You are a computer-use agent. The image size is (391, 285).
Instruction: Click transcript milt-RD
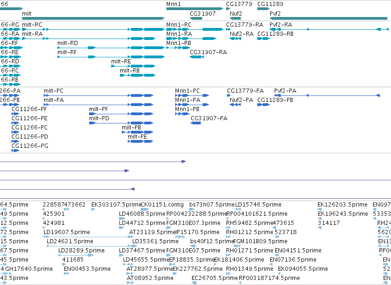[68, 43]
